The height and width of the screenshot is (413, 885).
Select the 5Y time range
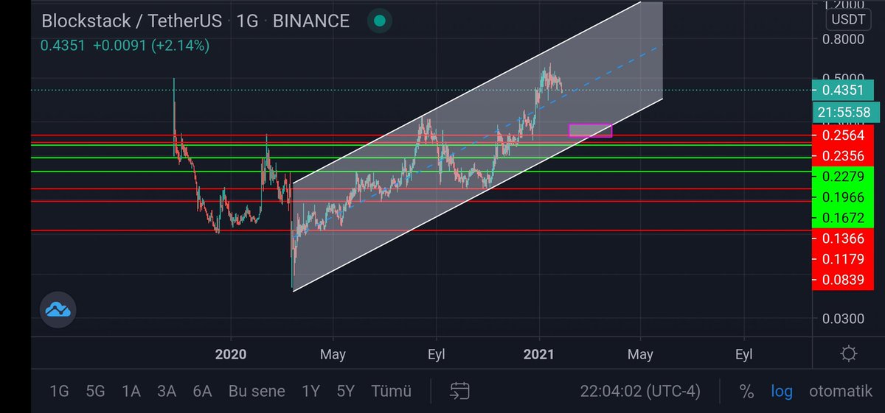pos(347,391)
